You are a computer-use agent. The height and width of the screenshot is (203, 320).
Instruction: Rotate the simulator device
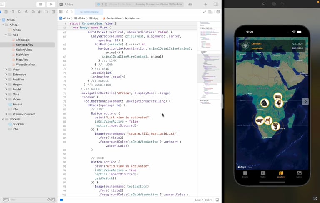[282, 4]
